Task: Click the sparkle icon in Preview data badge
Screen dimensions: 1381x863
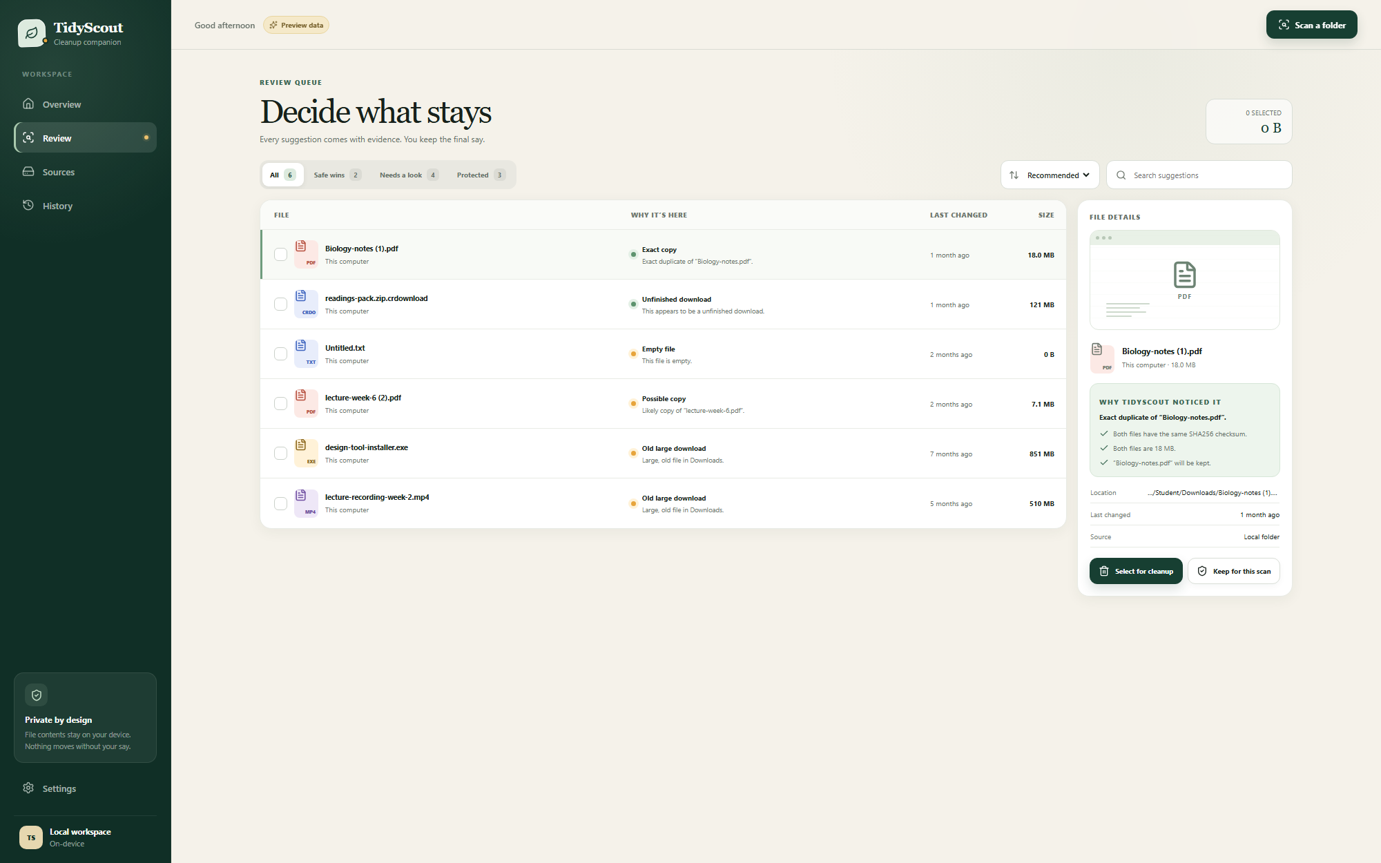Action: click(x=273, y=25)
